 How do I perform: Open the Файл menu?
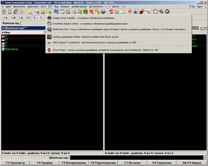(x=8, y=6)
